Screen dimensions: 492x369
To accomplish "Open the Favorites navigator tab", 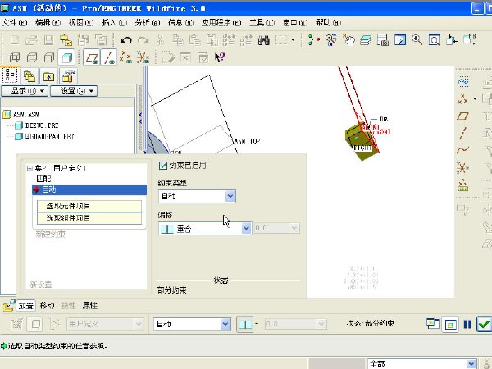I will point(49,76).
